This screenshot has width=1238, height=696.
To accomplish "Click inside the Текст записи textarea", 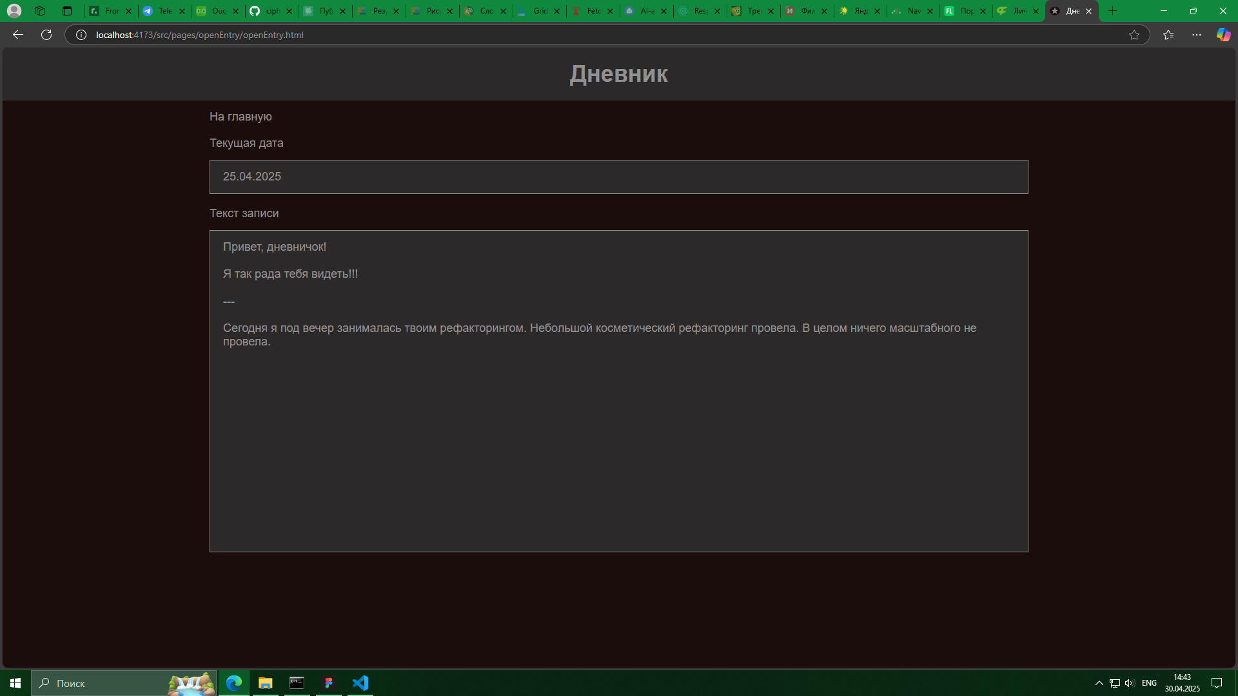I will [x=618, y=391].
